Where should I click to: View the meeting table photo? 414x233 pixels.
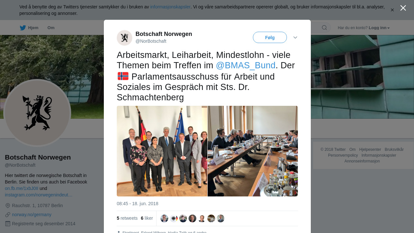pos(253,151)
